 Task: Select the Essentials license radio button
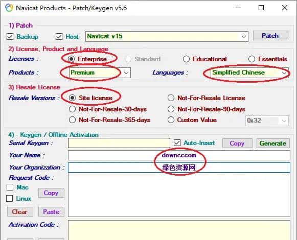tap(252, 59)
